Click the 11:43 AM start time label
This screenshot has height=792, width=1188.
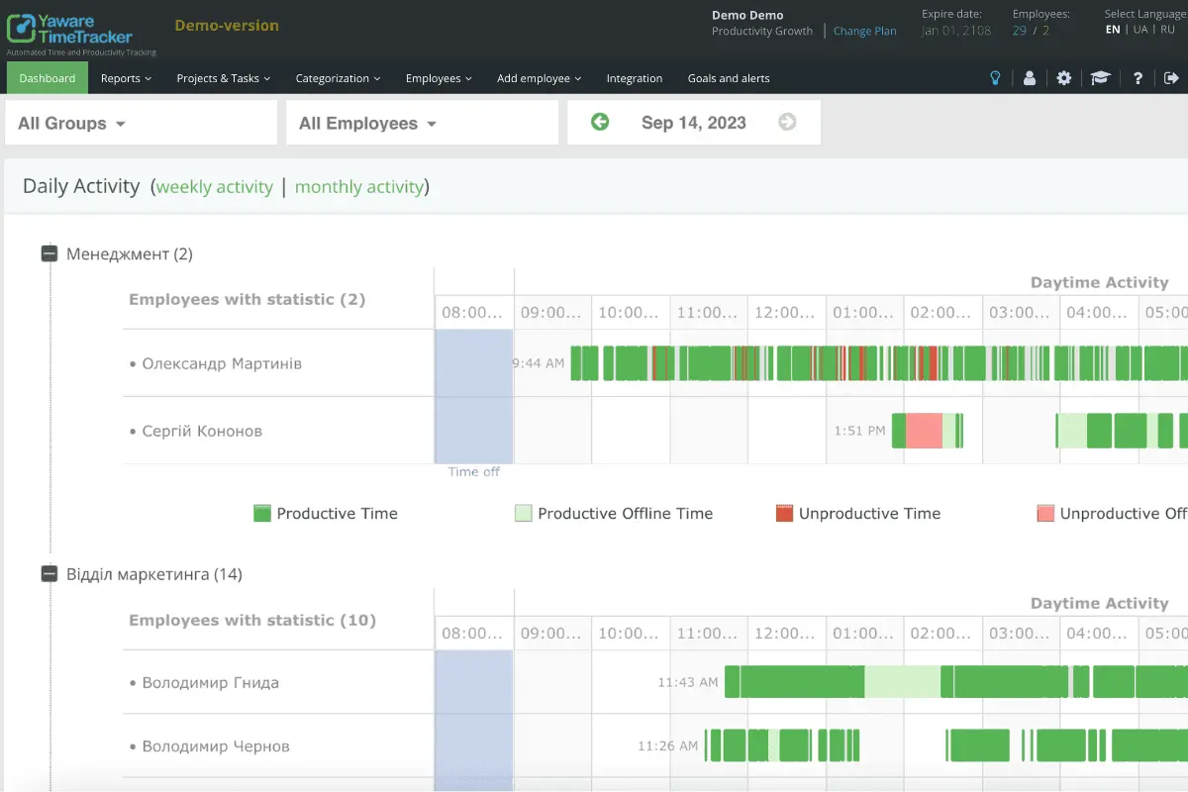(688, 682)
